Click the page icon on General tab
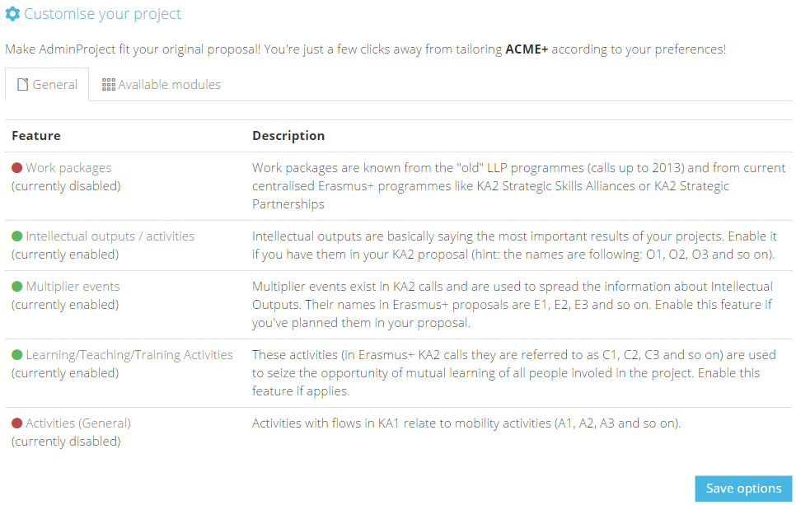This screenshot has width=796, height=505. pyautogui.click(x=22, y=84)
